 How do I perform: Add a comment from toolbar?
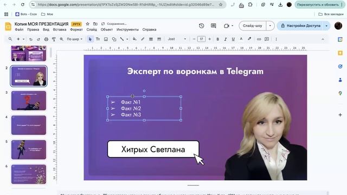267,39
